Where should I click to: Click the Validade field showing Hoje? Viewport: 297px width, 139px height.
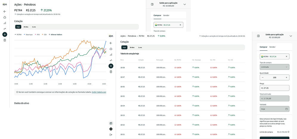(x=274, y=109)
